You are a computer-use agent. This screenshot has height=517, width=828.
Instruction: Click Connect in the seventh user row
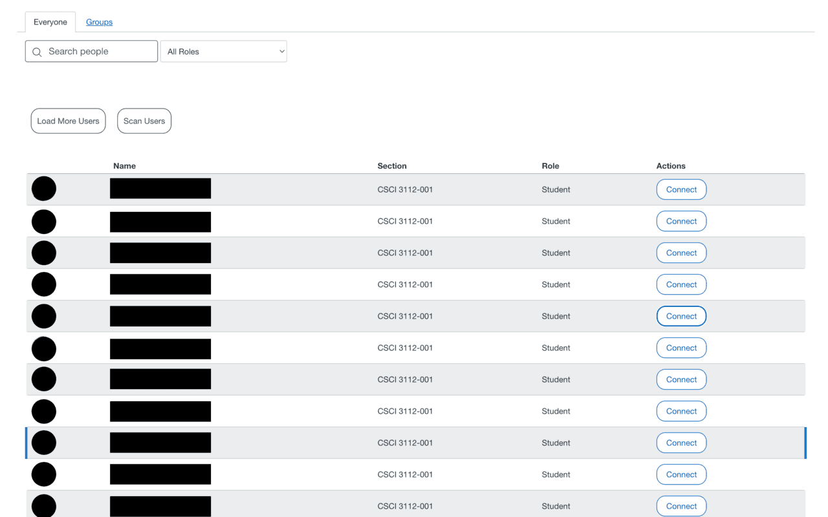(x=681, y=379)
